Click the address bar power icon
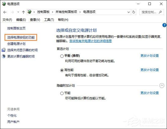The width and height of the screenshot is (167, 129). pyautogui.click(x=30, y=12)
